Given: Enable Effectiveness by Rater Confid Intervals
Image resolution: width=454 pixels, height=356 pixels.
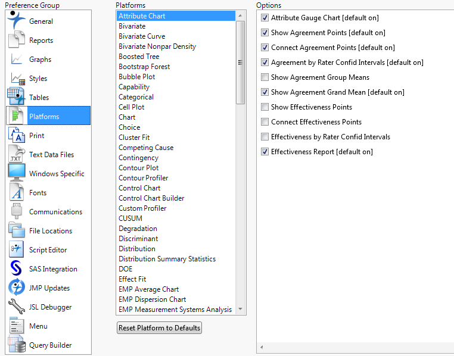Looking at the screenshot, I should point(265,137).
